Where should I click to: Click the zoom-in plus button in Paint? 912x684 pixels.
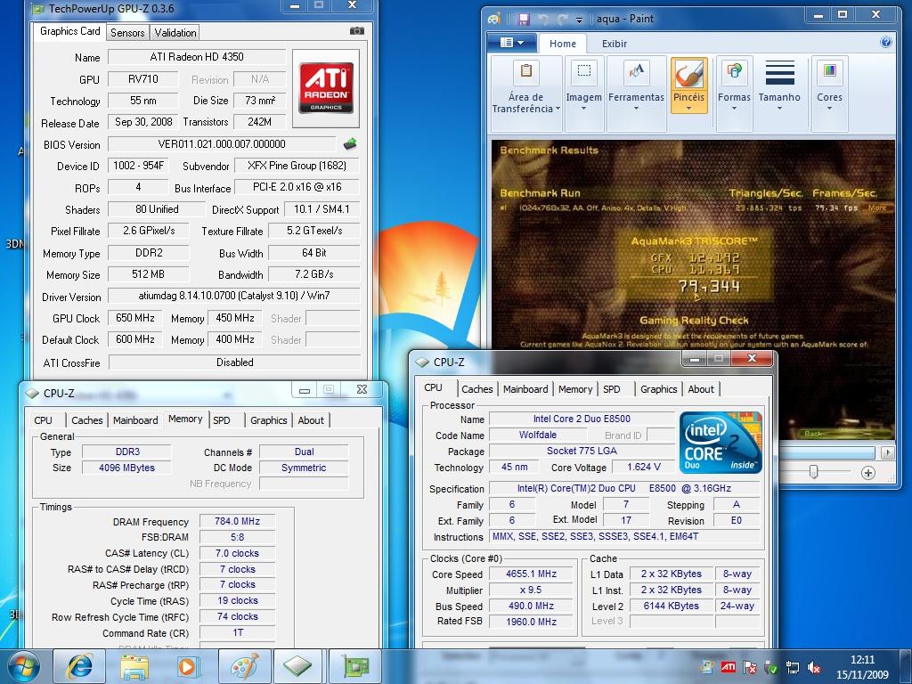867,473
